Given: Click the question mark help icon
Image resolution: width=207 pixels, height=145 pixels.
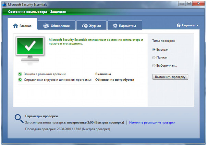Looking at the screenshot, I should pyautogui.click(x=179, y=25).
